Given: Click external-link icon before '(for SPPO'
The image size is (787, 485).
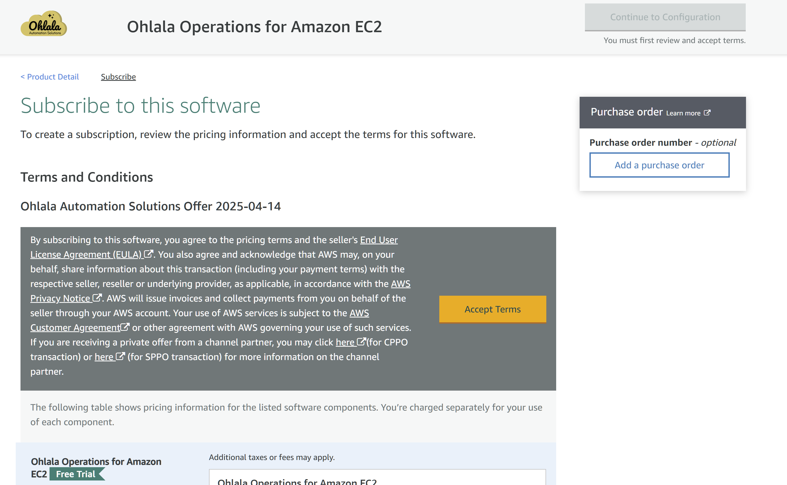Looking at the screenshot, I should tap(120, 356).
